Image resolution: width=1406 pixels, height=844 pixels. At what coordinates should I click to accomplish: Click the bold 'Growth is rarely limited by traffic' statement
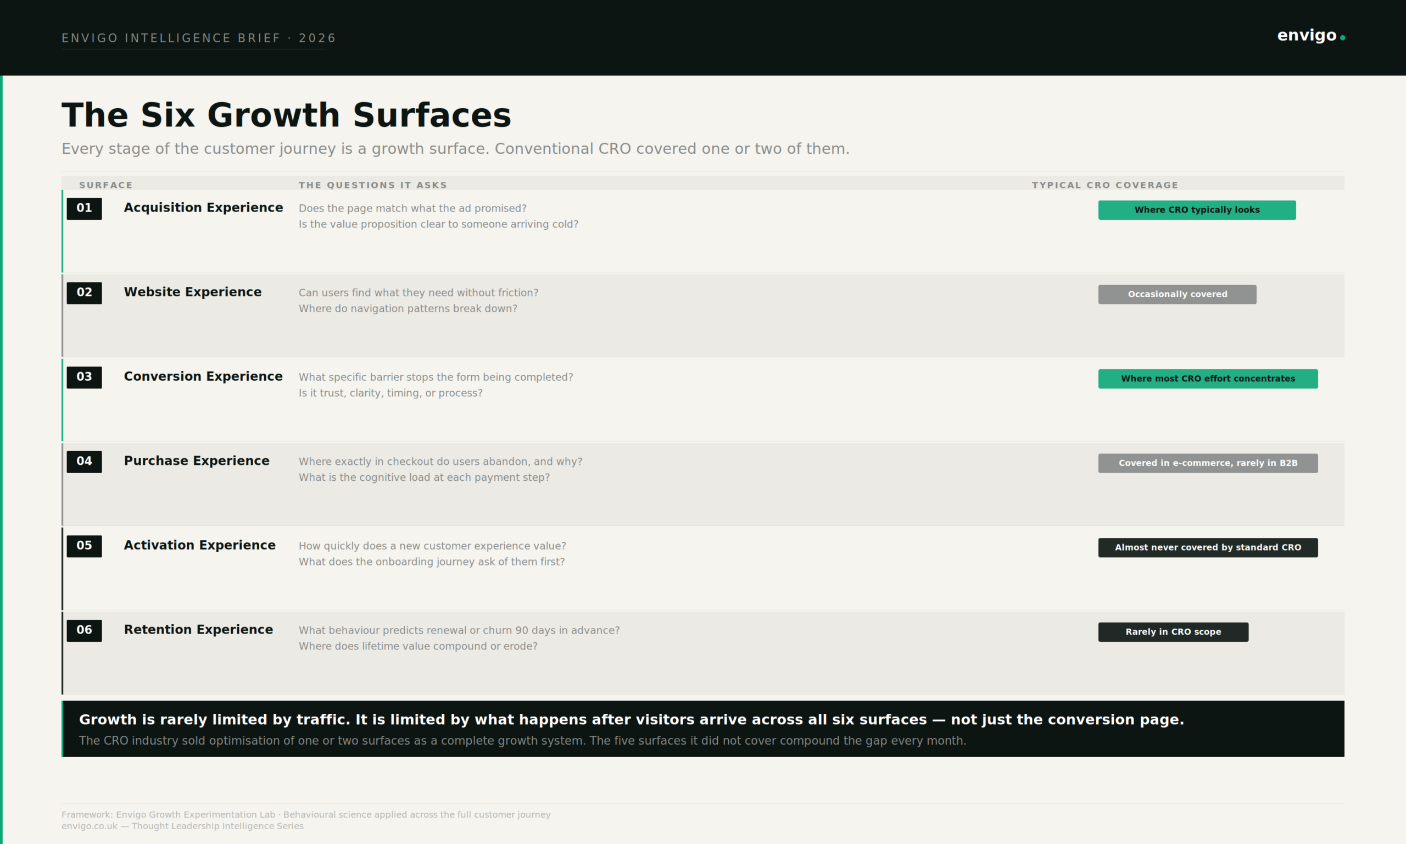[632, 720]
